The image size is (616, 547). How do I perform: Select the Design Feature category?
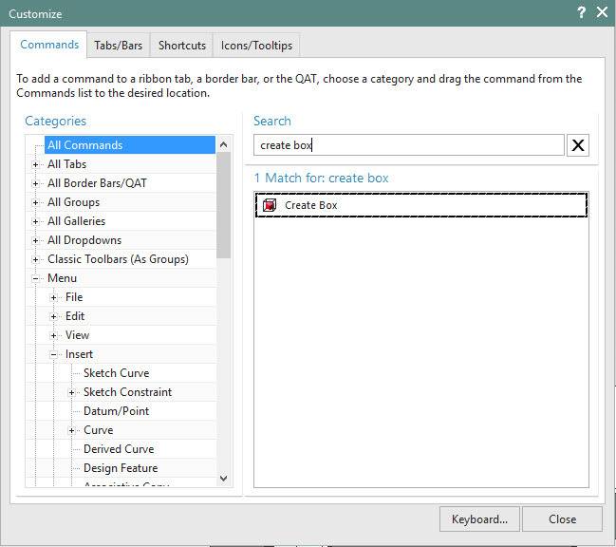click(x=121, y=468)
